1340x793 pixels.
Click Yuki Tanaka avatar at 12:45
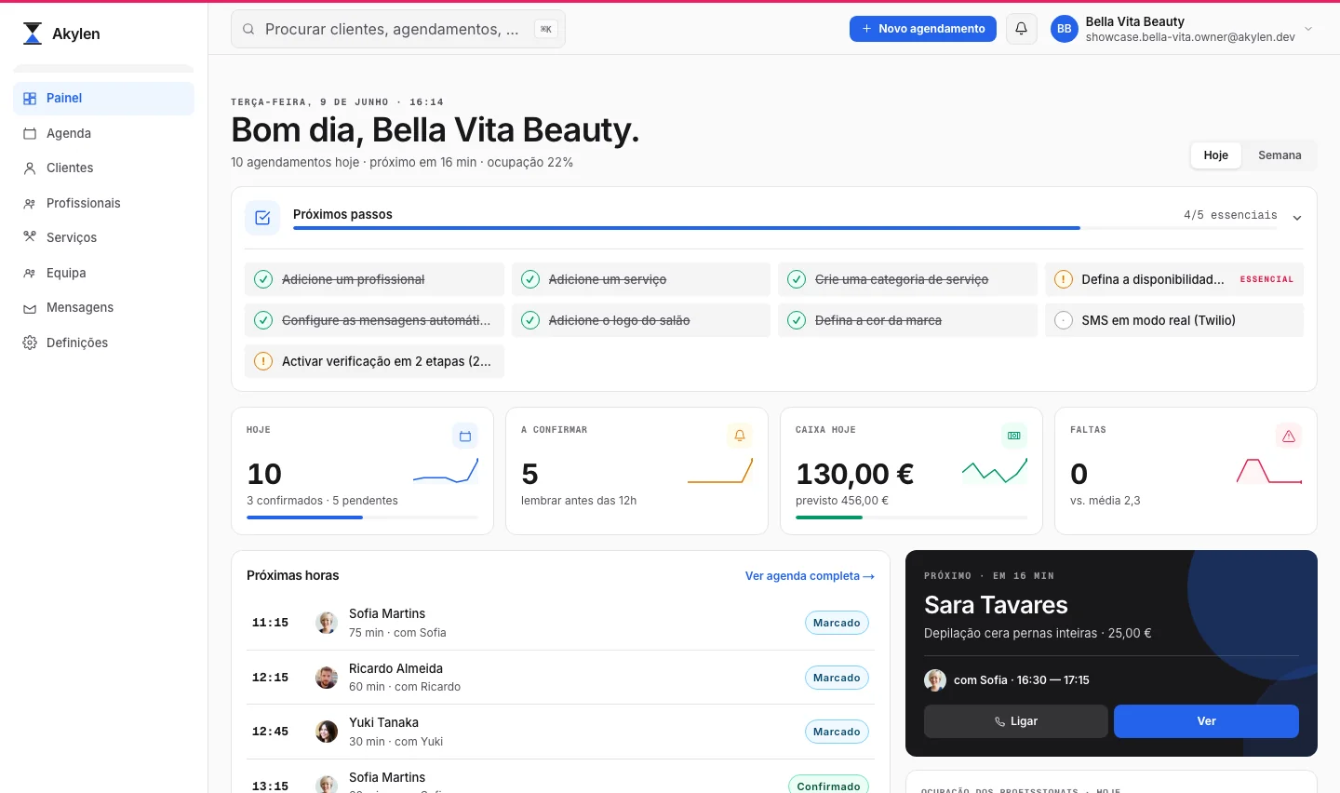click(327, 732)
